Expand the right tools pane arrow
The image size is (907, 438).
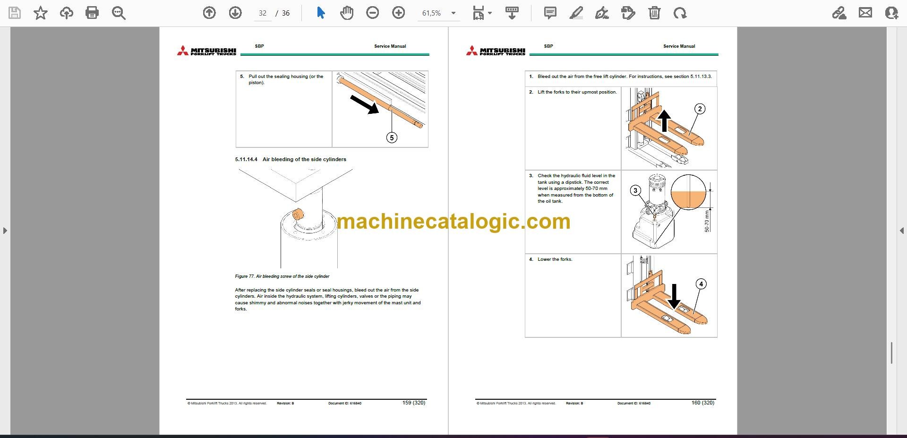902,231
